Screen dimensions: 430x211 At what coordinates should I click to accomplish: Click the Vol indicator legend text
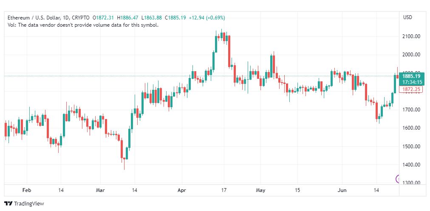point(83,25)
